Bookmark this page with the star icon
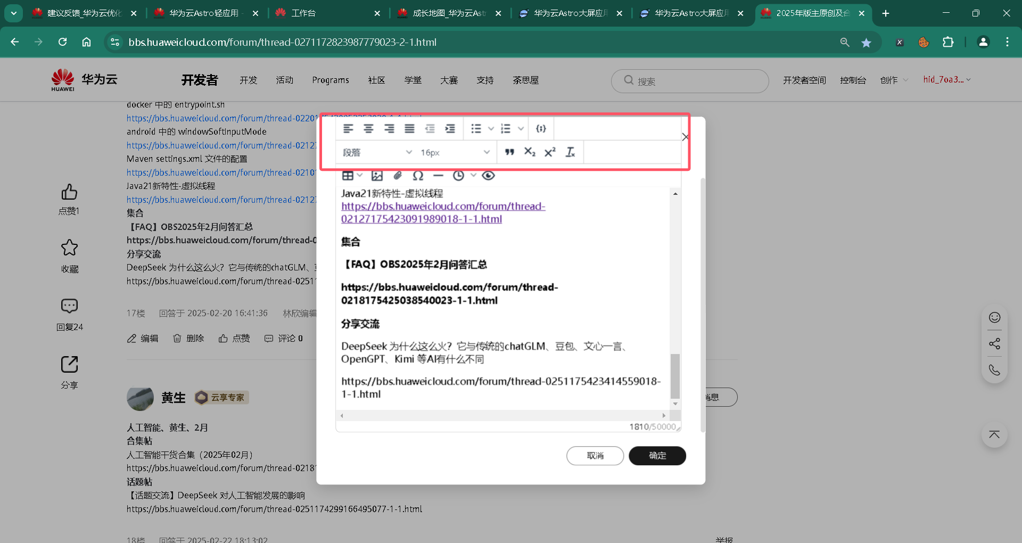Screen dimensions: 1022x543 867,43
